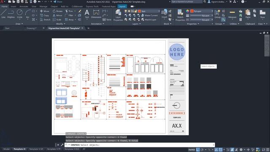Open Layer Properties

[118, 15]
